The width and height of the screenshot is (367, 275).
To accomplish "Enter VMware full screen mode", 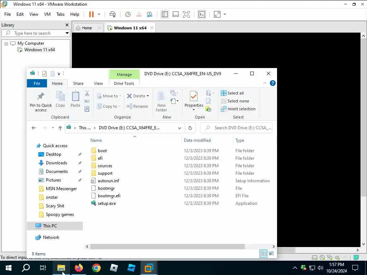I will 186,14.
